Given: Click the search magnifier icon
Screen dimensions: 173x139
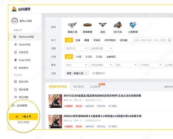Looking at the screenshot, I should [x=169, y=40].
